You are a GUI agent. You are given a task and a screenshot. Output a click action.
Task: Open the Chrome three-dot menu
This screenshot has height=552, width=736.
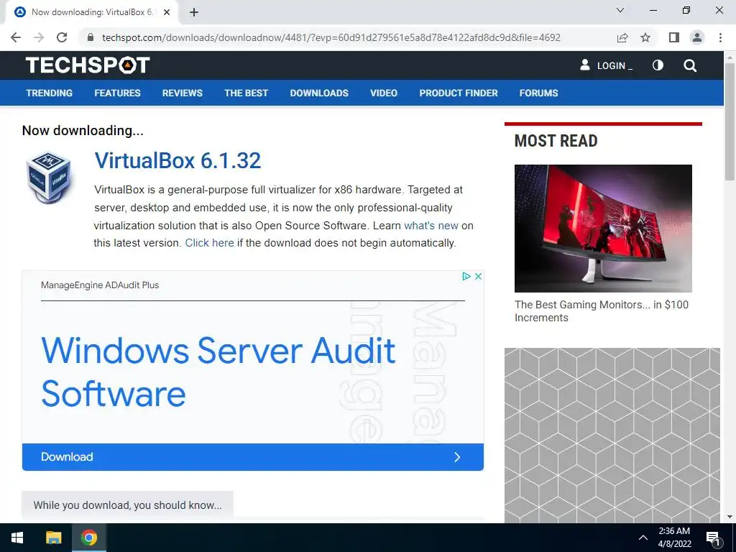720,37
